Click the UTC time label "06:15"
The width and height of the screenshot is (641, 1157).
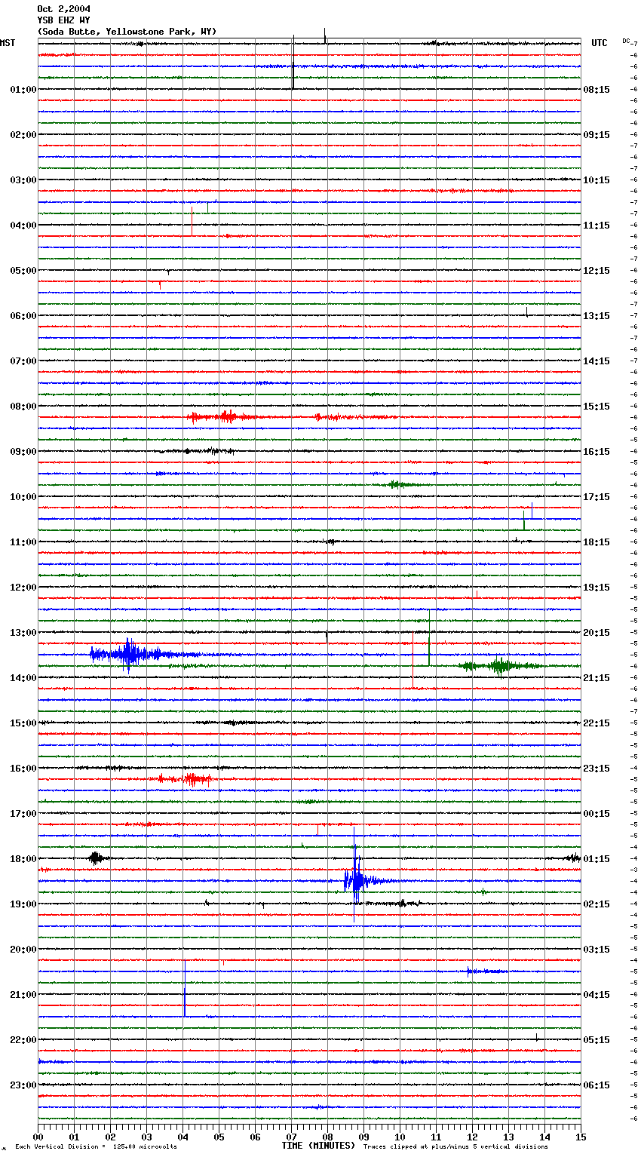point(597,1085)
